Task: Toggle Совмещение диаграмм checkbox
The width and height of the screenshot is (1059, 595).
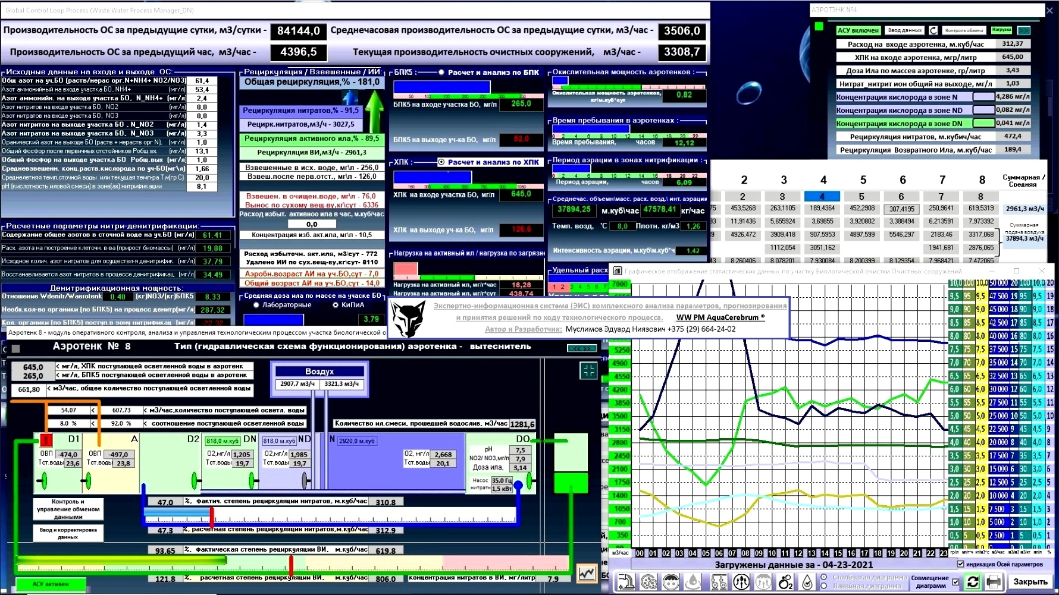Action: click(x=955, y=582)
